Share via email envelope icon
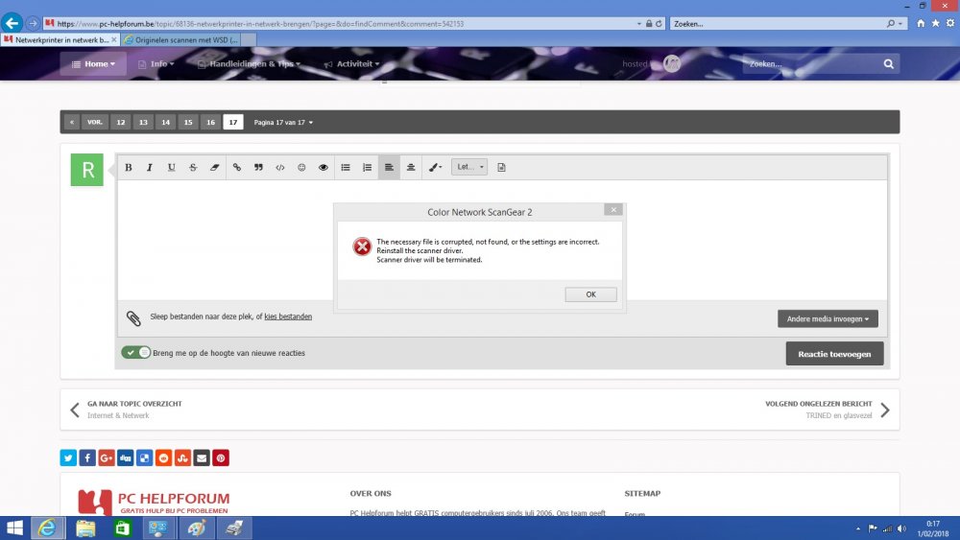 202,458
